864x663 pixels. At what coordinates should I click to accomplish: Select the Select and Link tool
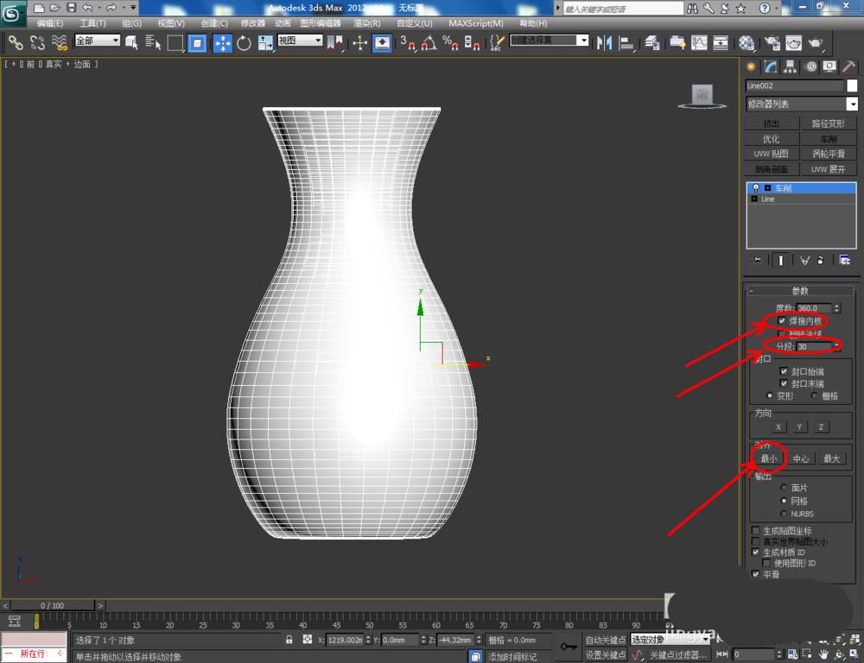tap(15, 42)
